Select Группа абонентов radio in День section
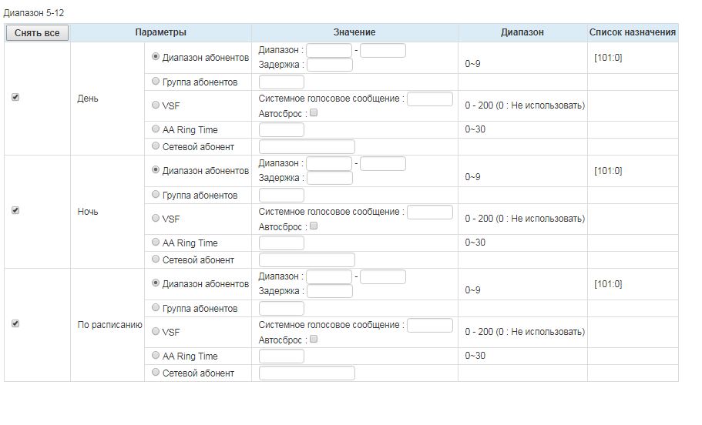 (x=156, y=81)
